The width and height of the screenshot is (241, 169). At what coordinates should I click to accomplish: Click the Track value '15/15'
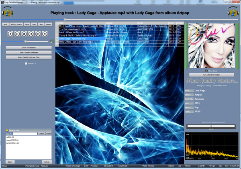point(198,112)
